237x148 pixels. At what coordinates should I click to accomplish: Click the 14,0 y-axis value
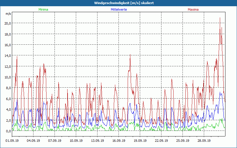[8, 56]
